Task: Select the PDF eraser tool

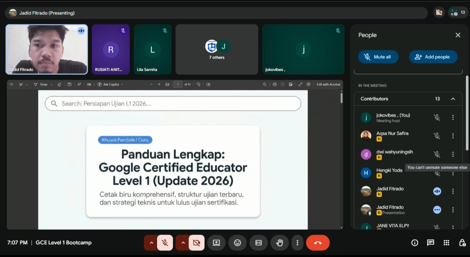Action: [59, 85]
